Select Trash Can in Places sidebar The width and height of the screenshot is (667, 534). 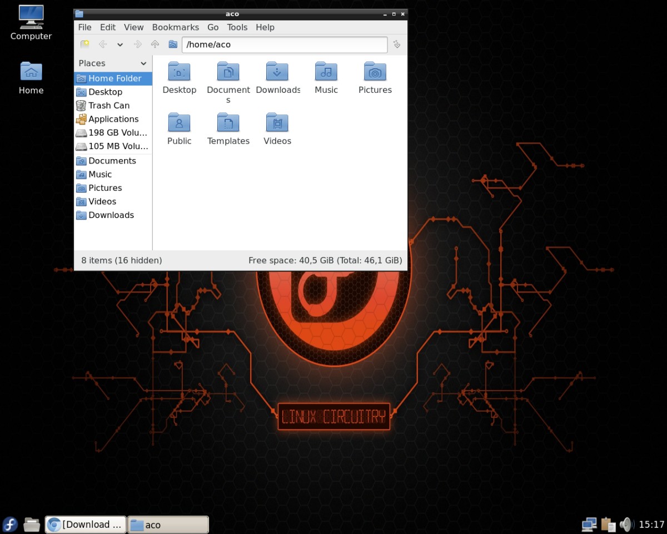(x=108, y=106)
